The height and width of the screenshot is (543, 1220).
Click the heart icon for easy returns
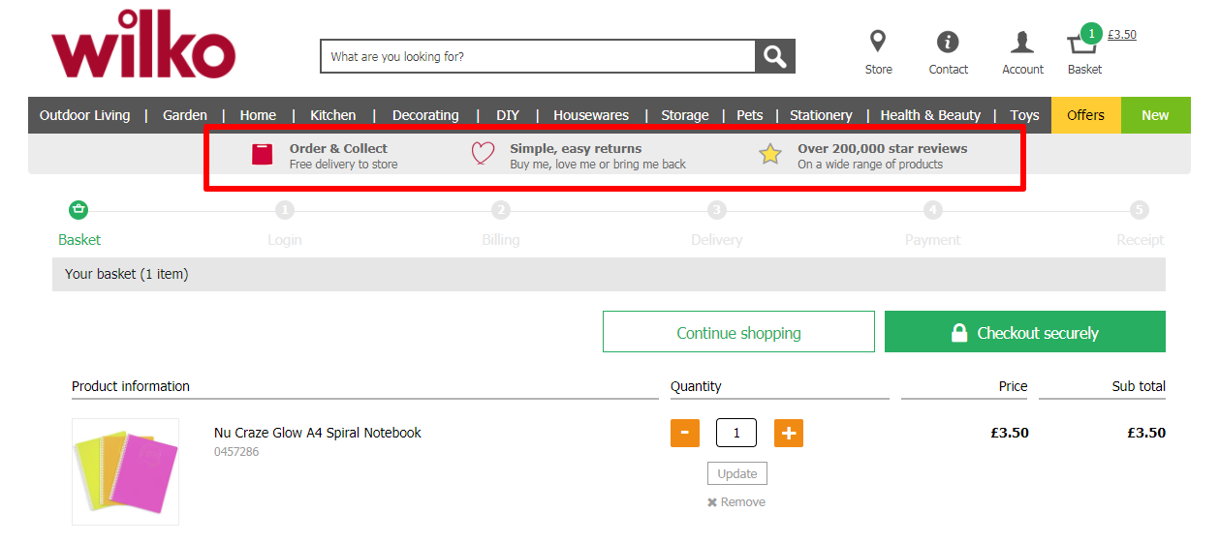pyautogui.click(x=483, y=155)
